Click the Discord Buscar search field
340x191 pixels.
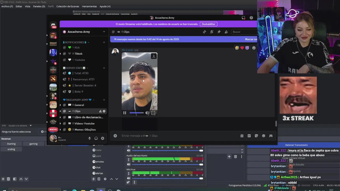click(x=244, y=32)
